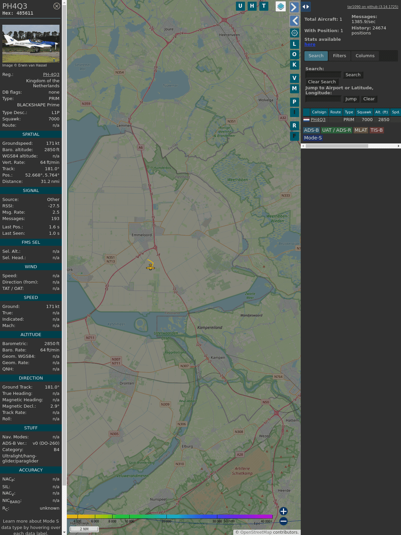
Task: Toggle UAT / ADS-R source legend
Action: pos(337,130)
